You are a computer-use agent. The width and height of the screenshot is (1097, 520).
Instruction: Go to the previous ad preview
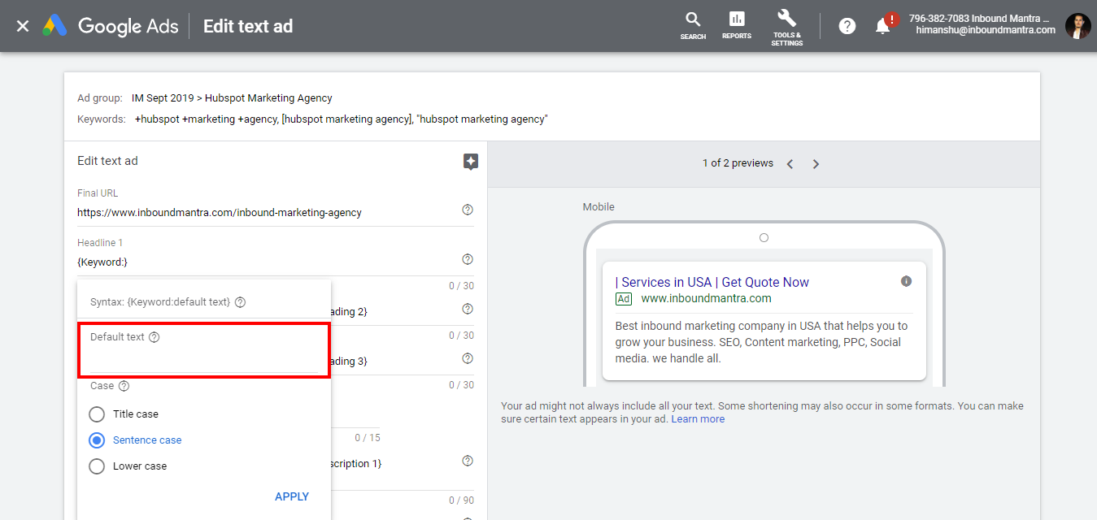point(790,164)
